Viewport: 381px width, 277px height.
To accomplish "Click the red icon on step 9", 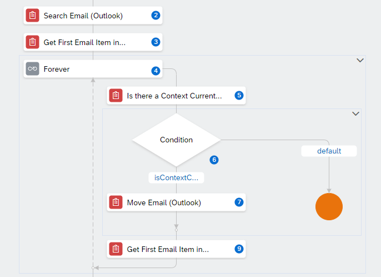I will [x=116, y=249].
